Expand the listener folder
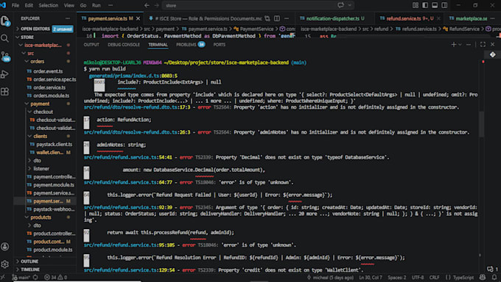 coord(41,169)
